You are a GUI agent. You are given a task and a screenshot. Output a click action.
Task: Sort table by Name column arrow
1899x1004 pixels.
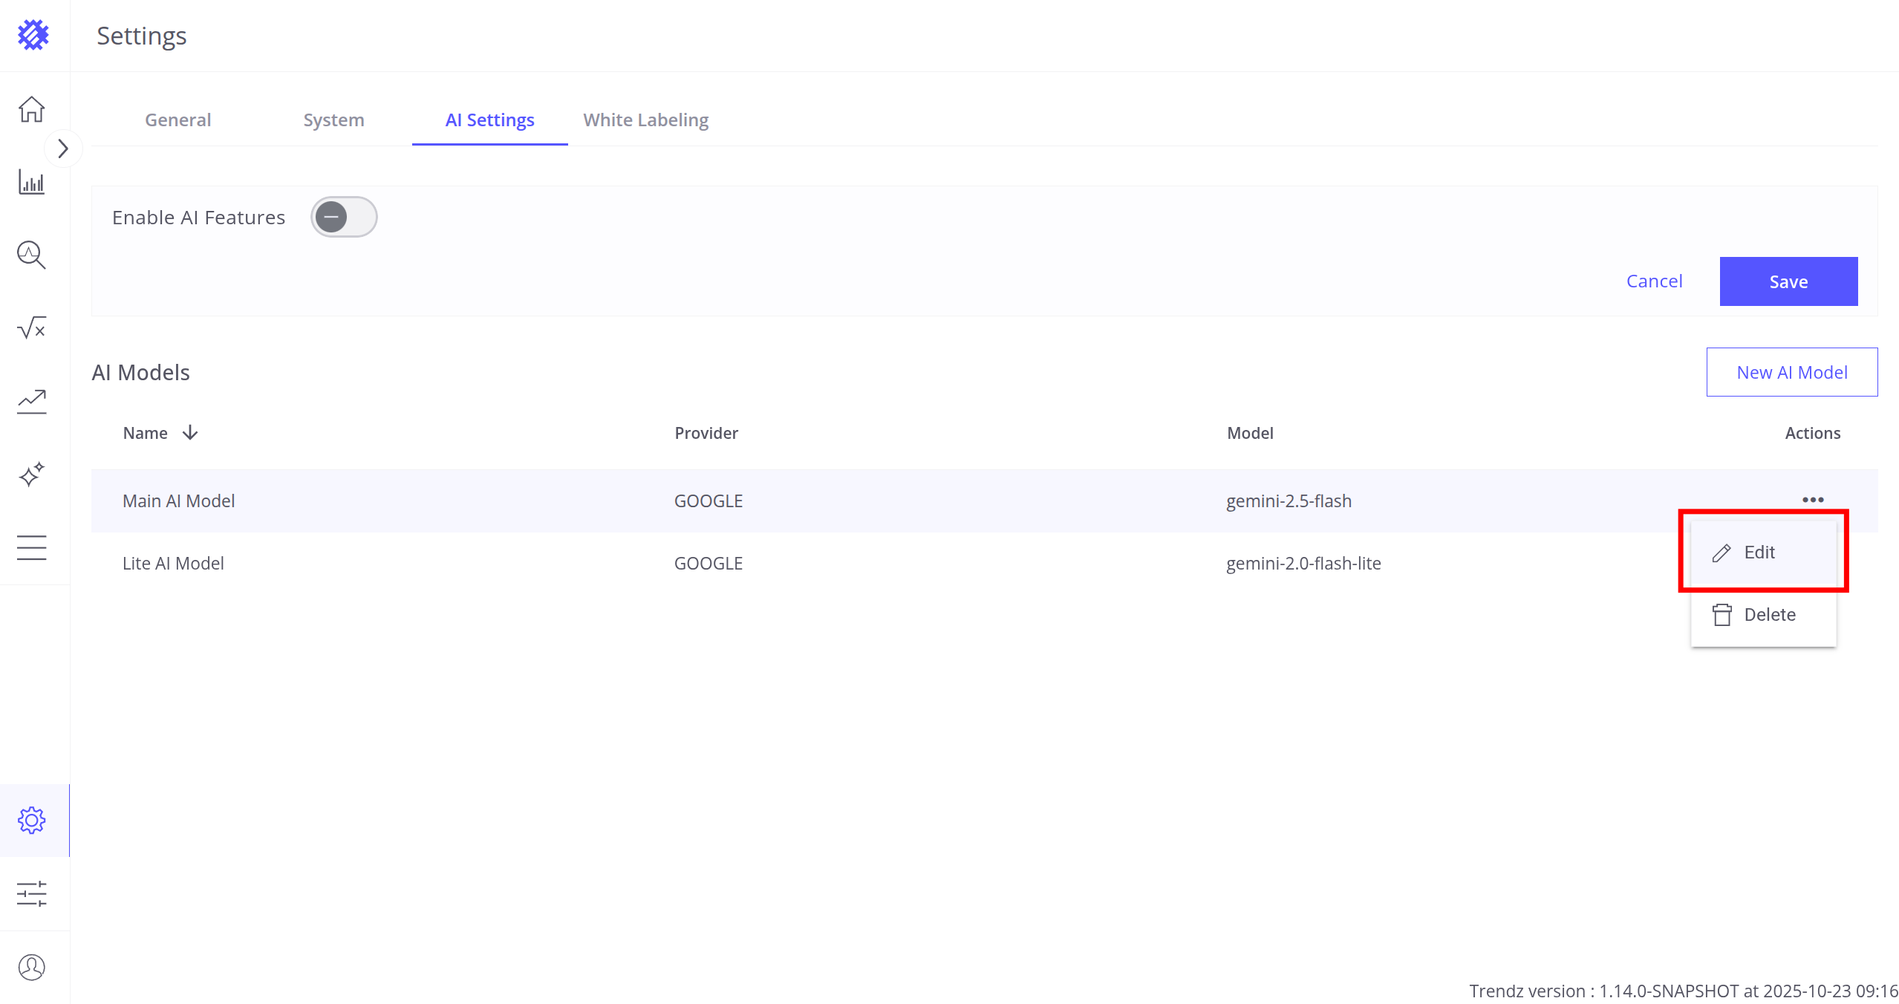click(x=190, y=432)
